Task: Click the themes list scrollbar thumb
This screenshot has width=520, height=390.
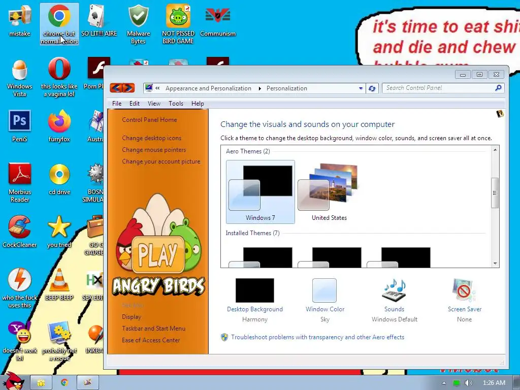Action: 495,193
